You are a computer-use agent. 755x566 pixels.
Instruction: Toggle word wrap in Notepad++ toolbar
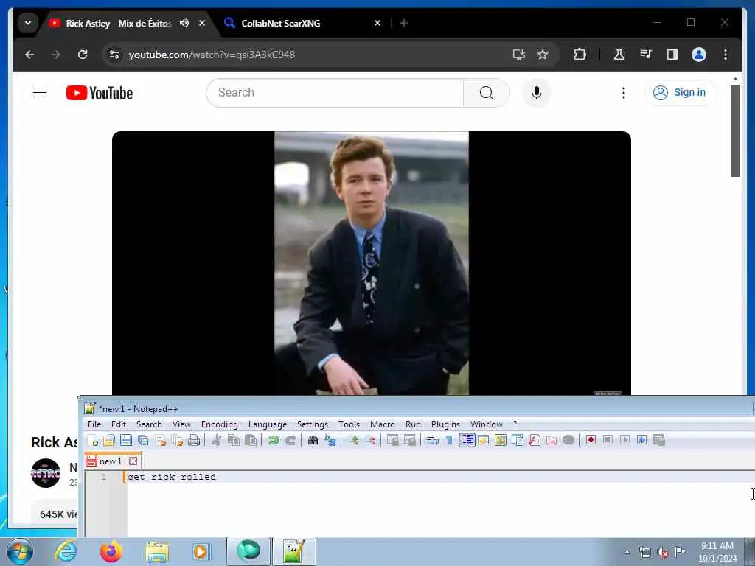point(432,440)
